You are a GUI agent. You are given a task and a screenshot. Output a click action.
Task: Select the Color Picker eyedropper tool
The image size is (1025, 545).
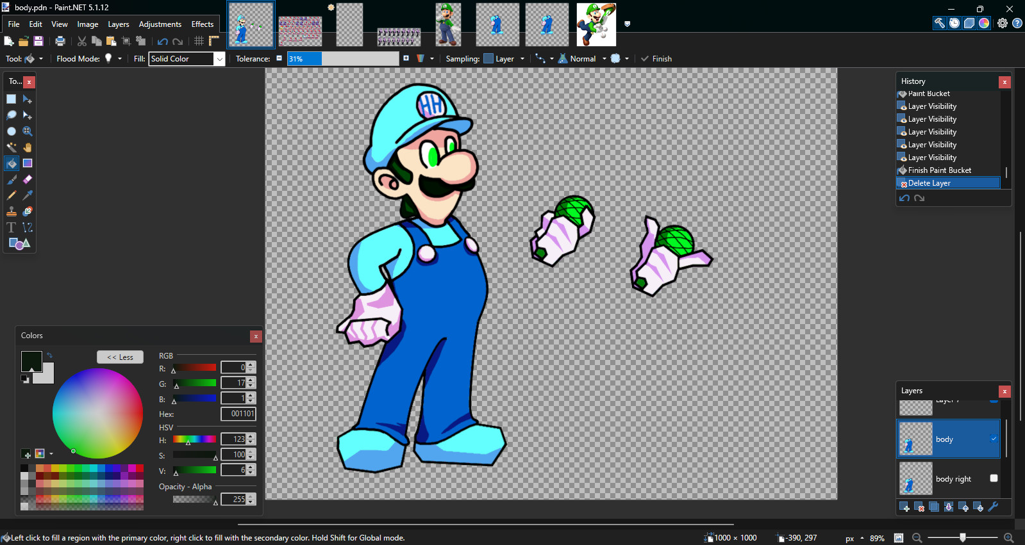pyautogui.click(x=28, y=195)
